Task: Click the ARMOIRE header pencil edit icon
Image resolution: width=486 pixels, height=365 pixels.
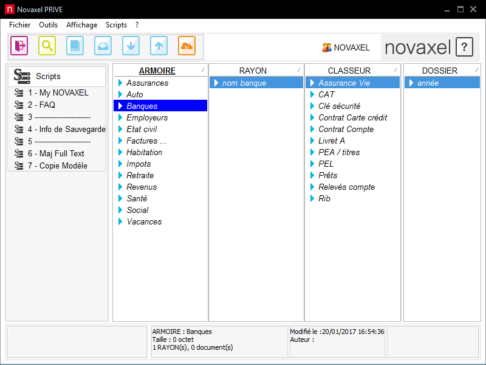Action: 203,70
